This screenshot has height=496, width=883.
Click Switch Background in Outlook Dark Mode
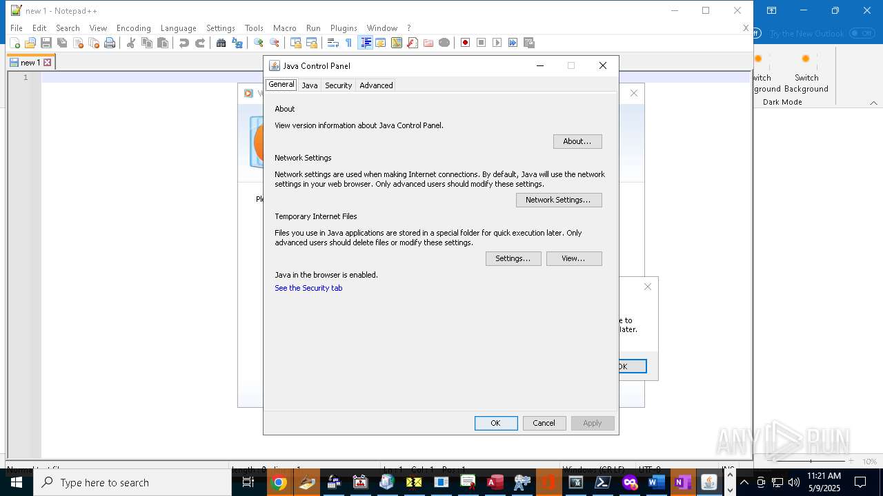coord(806,72)
